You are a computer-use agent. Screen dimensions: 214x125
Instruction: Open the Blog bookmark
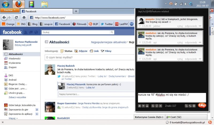coord(33,24)
